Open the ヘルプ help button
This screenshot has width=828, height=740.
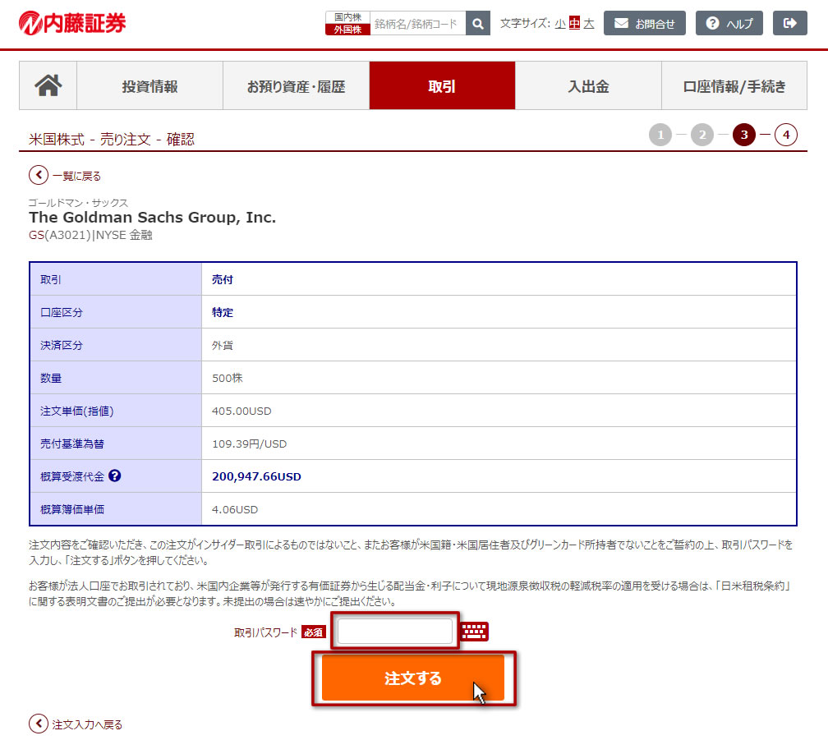(x=729, y=23)
